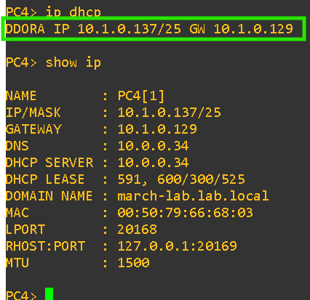Click the domain name march-lab.lab.local

click(193, 195)
